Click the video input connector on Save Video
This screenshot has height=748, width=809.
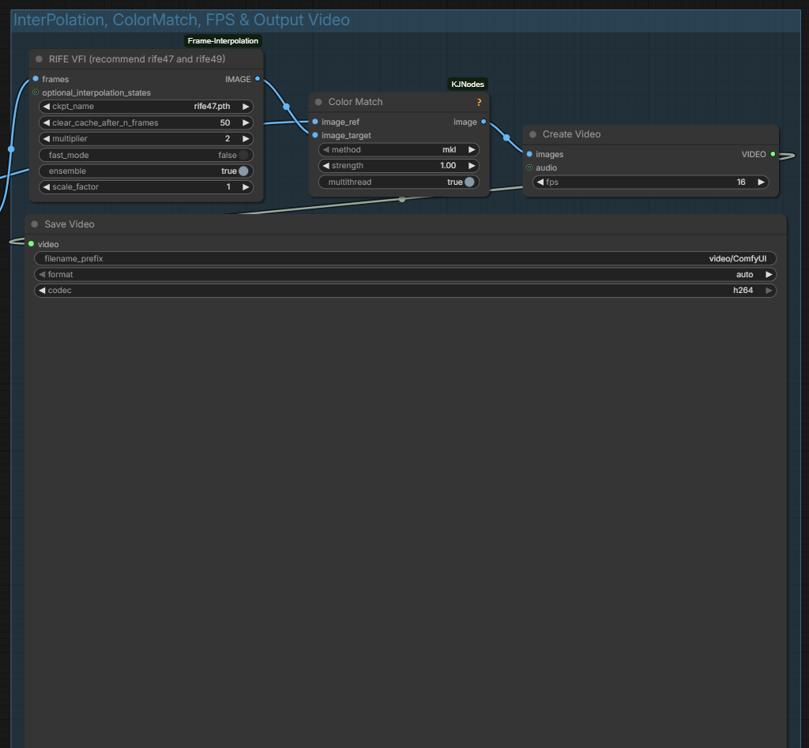pos(32,244)
